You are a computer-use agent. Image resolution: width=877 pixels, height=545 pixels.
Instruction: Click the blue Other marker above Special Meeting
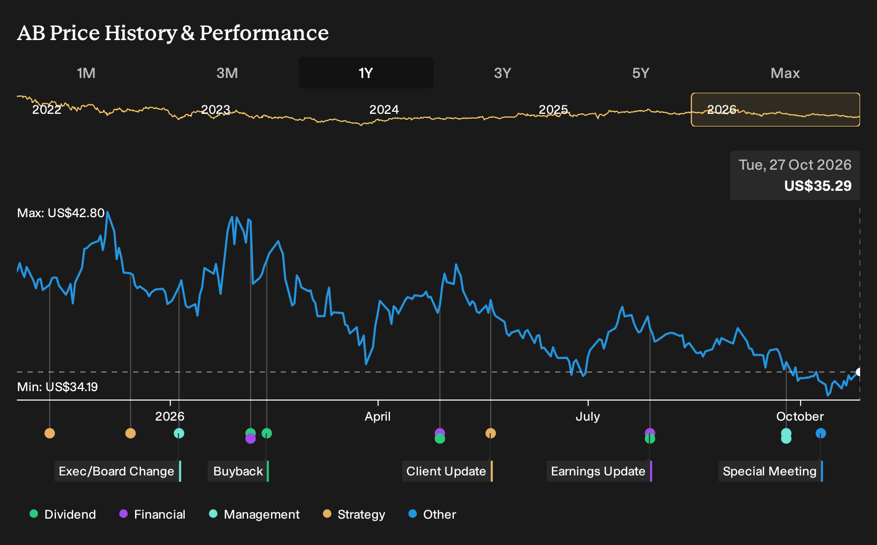click(821, 433)
